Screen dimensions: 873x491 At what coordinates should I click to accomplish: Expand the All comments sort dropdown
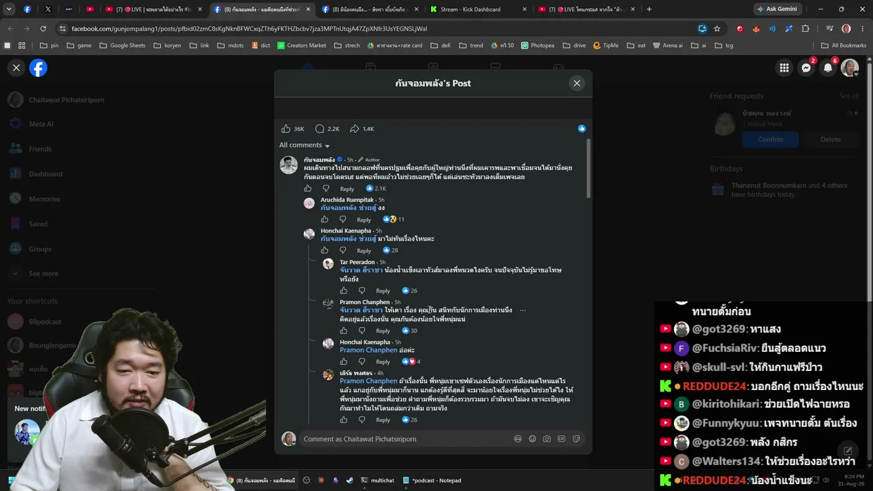point(304,145)
